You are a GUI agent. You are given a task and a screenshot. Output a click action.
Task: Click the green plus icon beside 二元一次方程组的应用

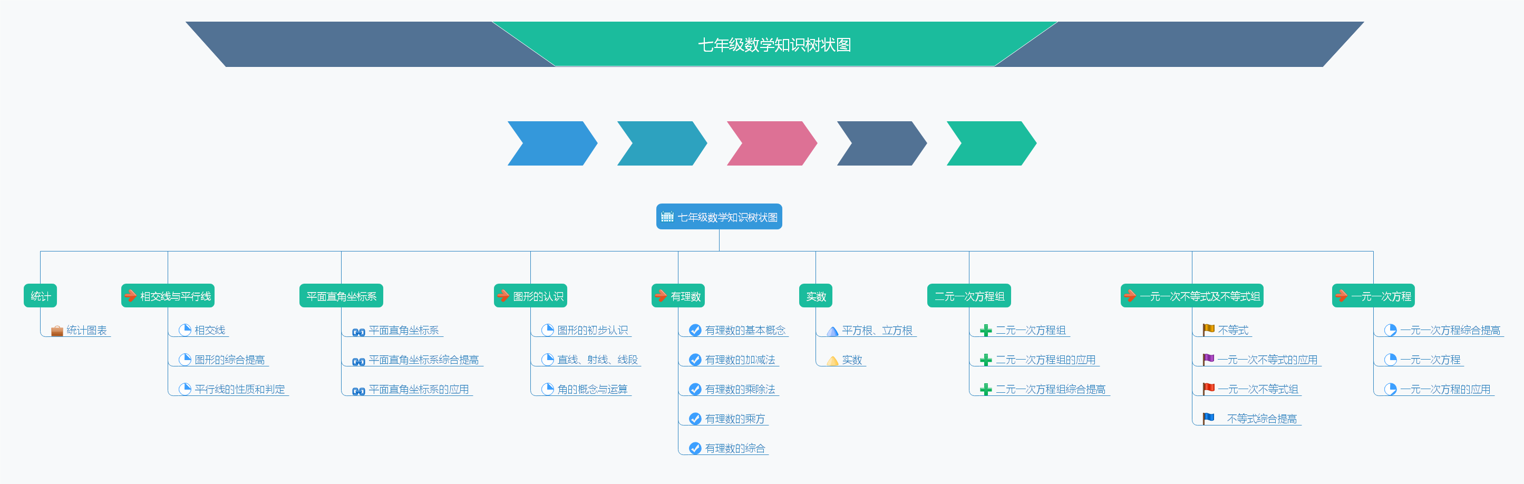[986, 360]
